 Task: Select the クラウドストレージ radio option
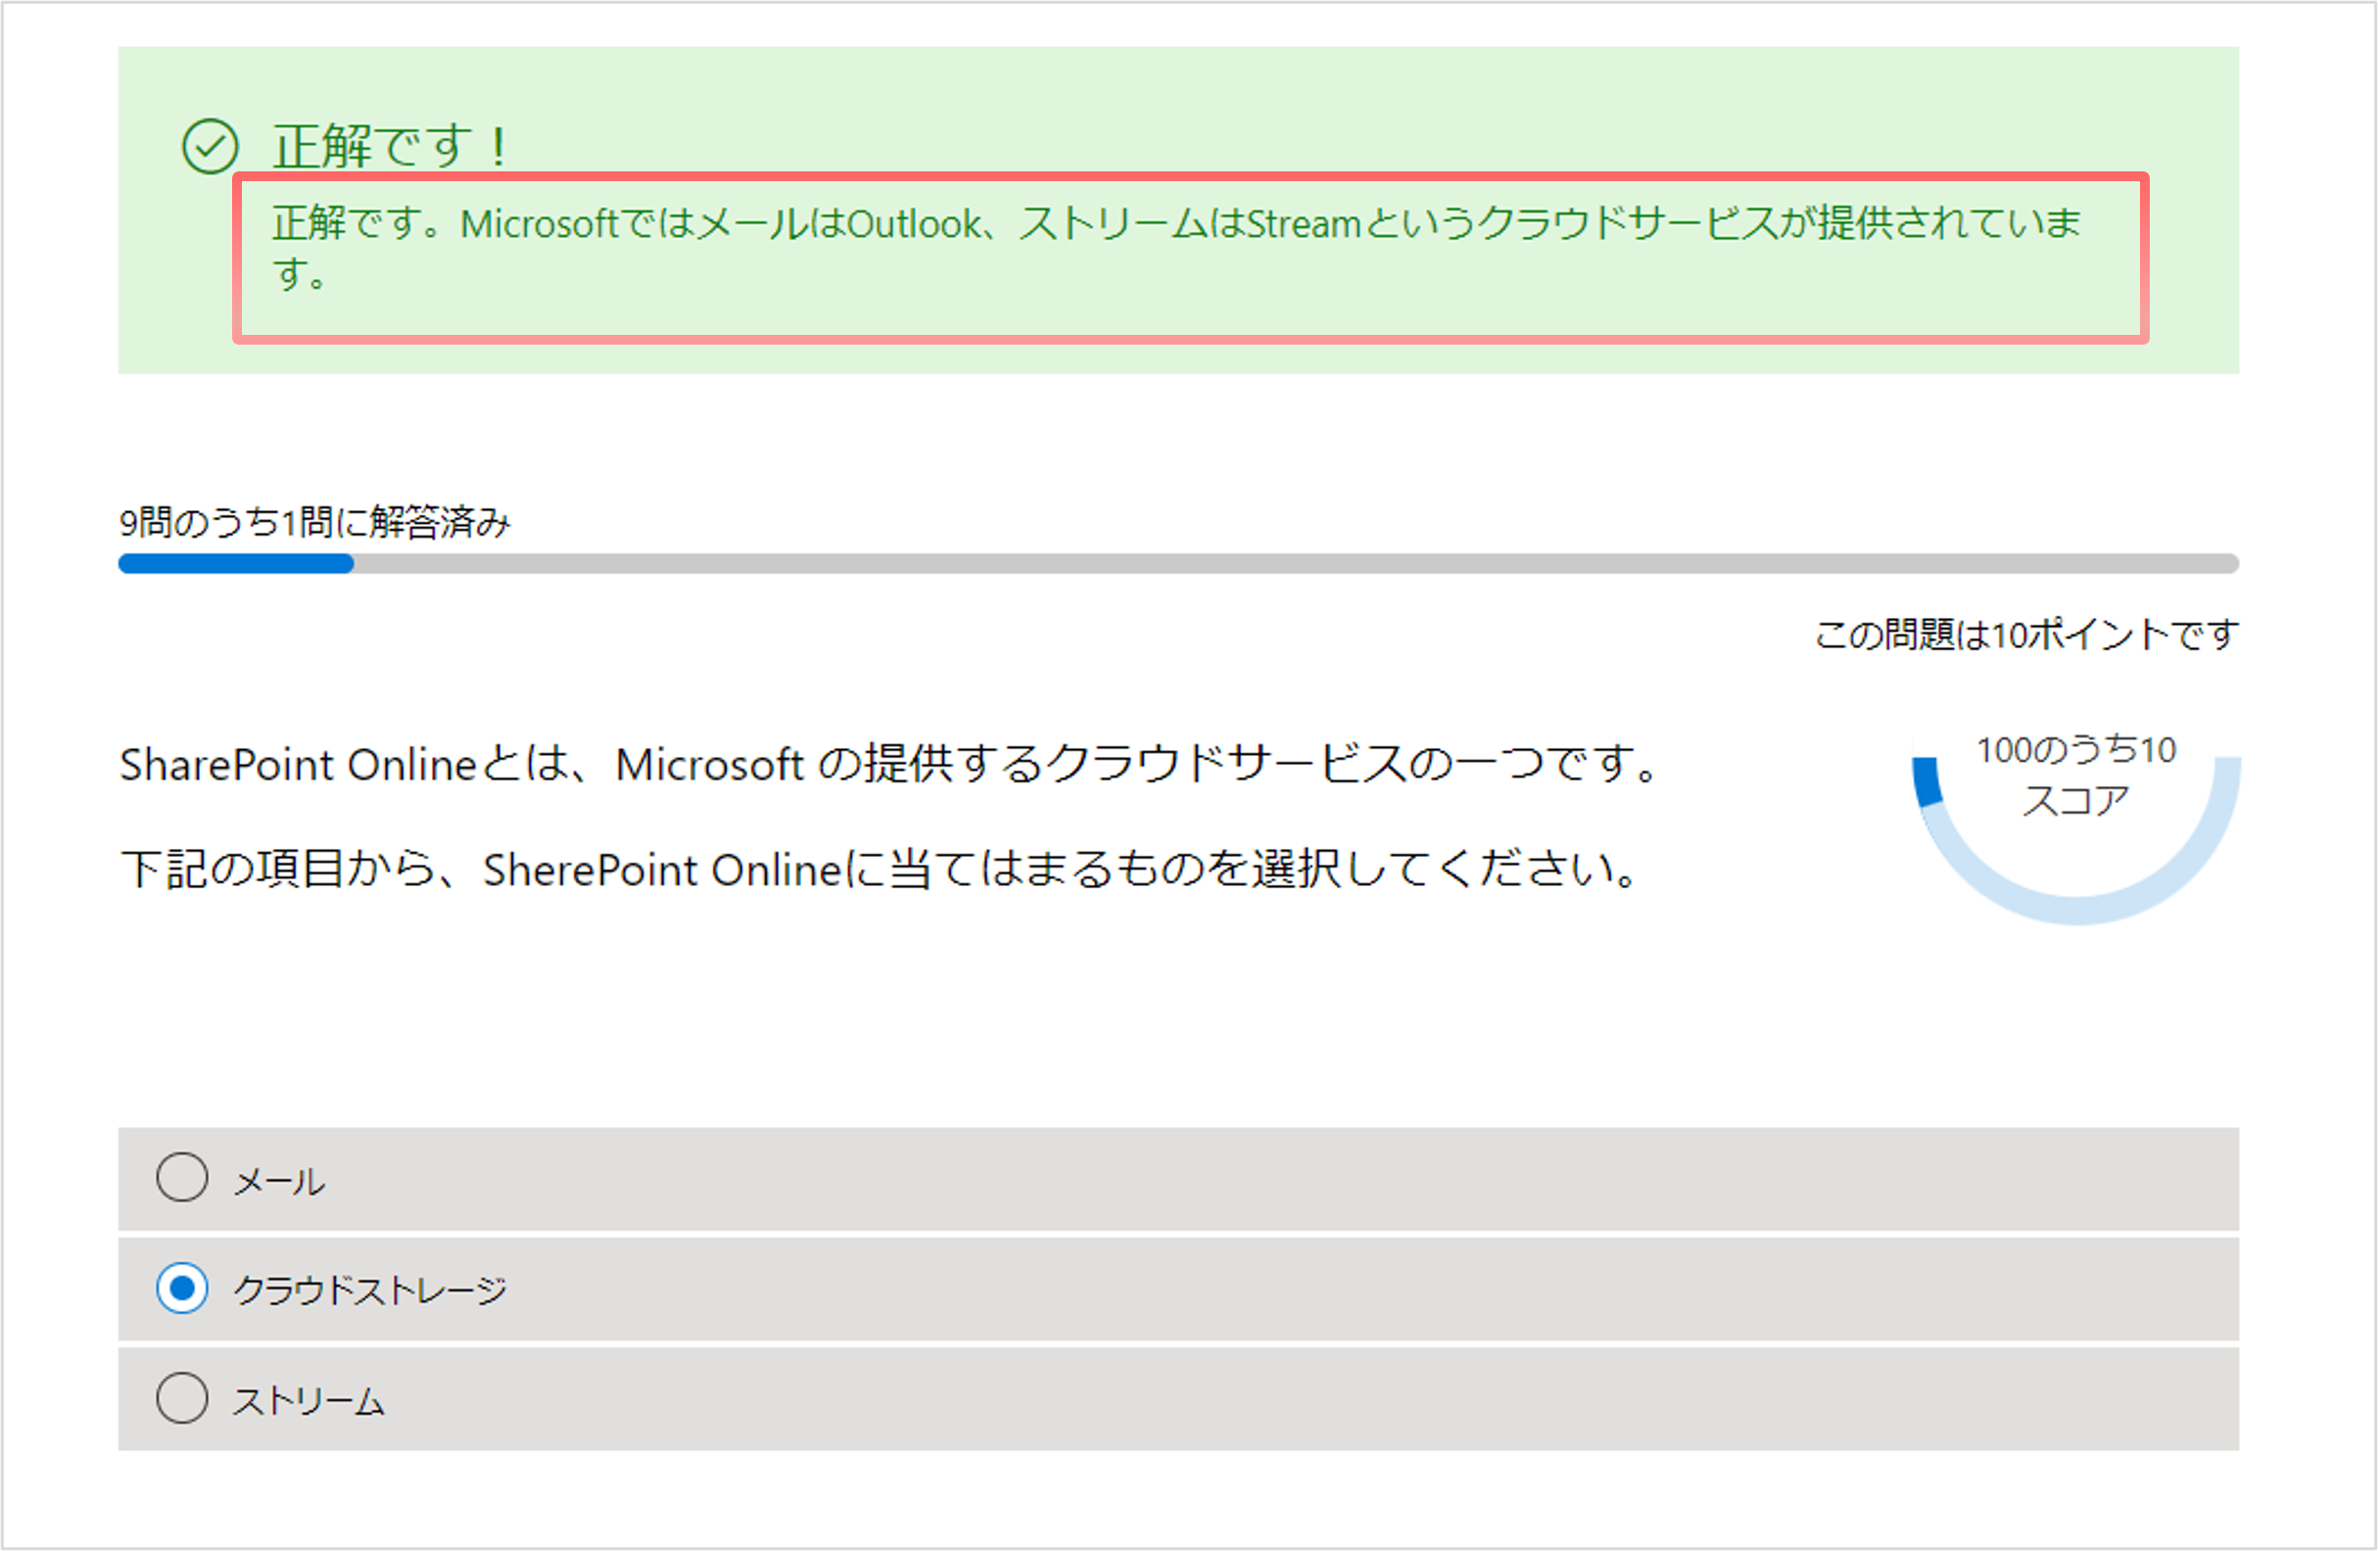(182, 1288)
